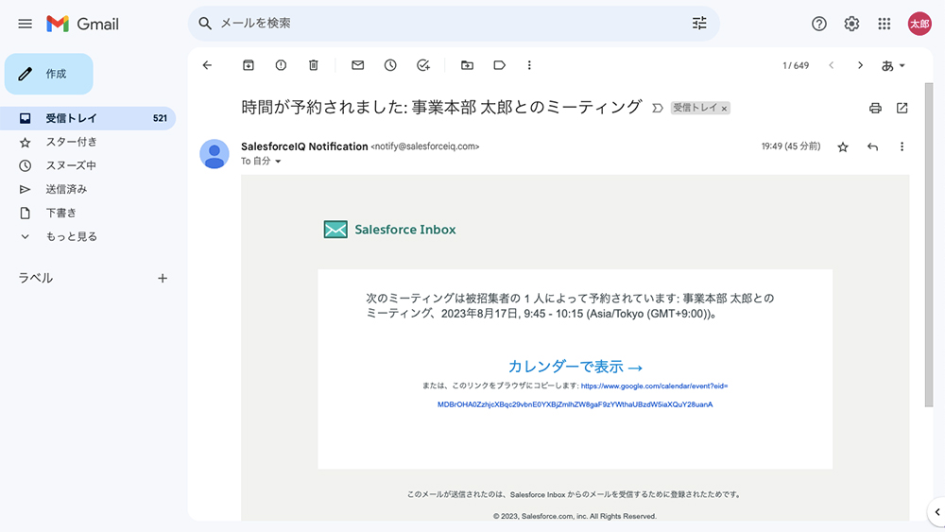Viewport: 945px width, 532px height.
Task: Click the Salesforce Inbox logo
Action: (x=389, y=230)
